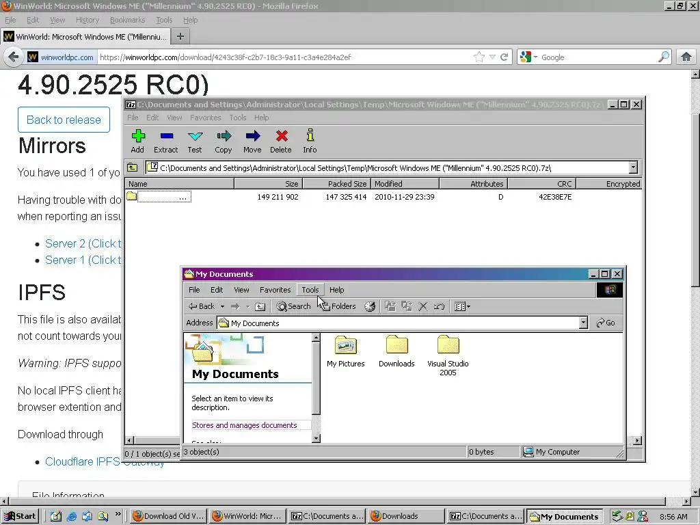This screenshot has height=525, width=700.
Task: Expand the My Documents address dropdown
Action: click(583, 323)
